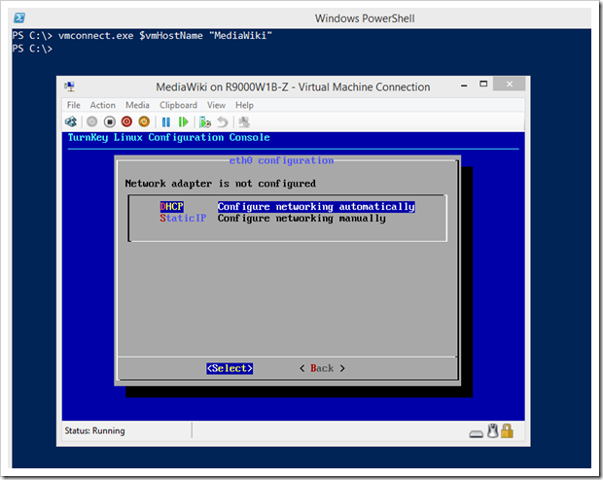Open the File menu
Image resolution: width=603 pixels, height=480 pixels.
click(74, 105)
